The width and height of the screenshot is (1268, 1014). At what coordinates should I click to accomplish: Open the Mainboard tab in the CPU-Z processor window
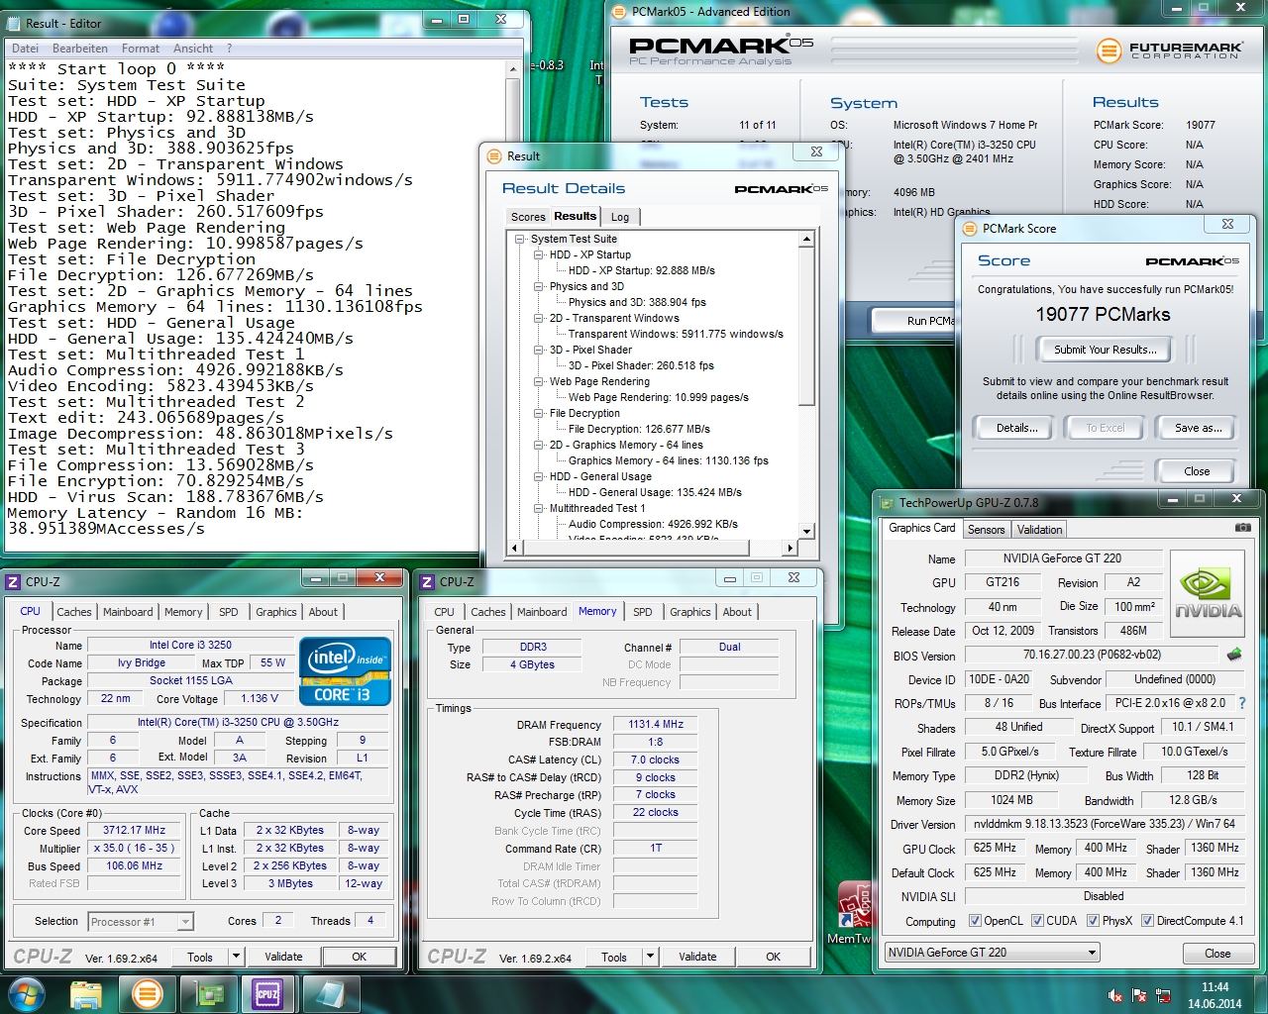tap(128, 612)
